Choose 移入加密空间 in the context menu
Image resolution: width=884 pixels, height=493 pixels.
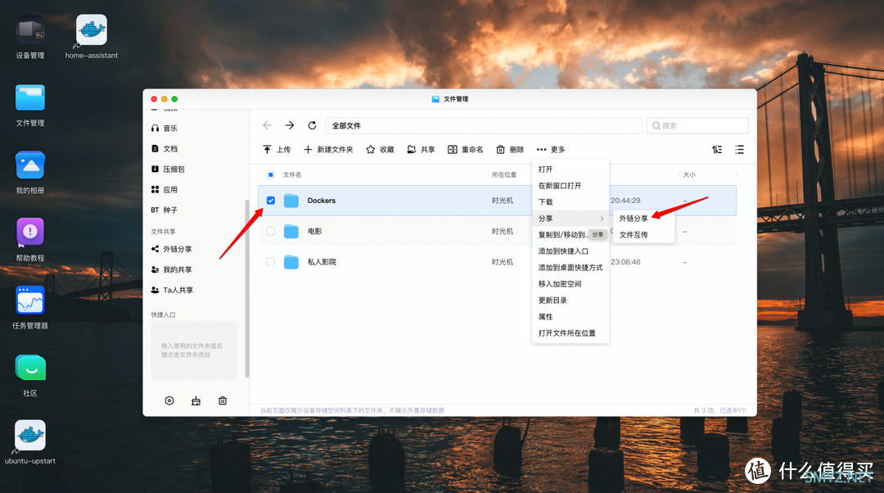coord(571,283)
